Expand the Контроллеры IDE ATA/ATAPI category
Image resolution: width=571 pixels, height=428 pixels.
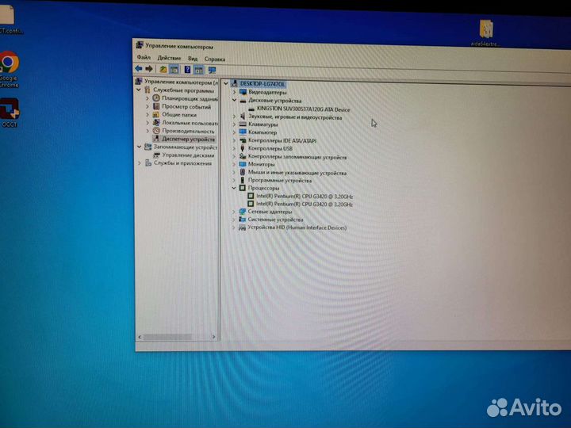coord(234,140)
